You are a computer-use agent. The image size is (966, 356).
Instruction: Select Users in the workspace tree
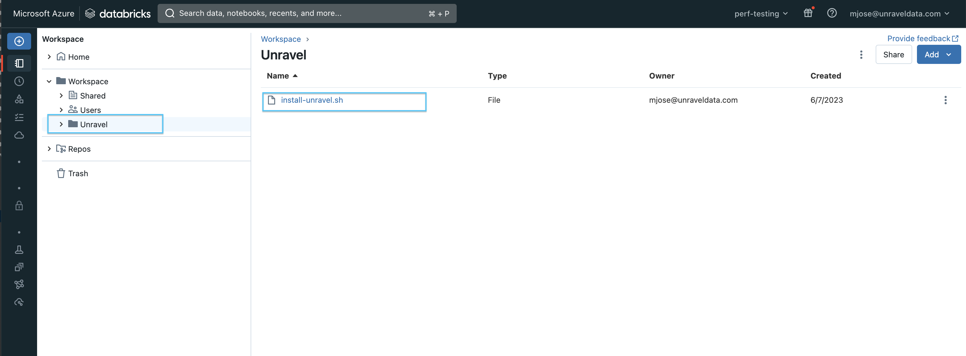[x=90, y=110]
